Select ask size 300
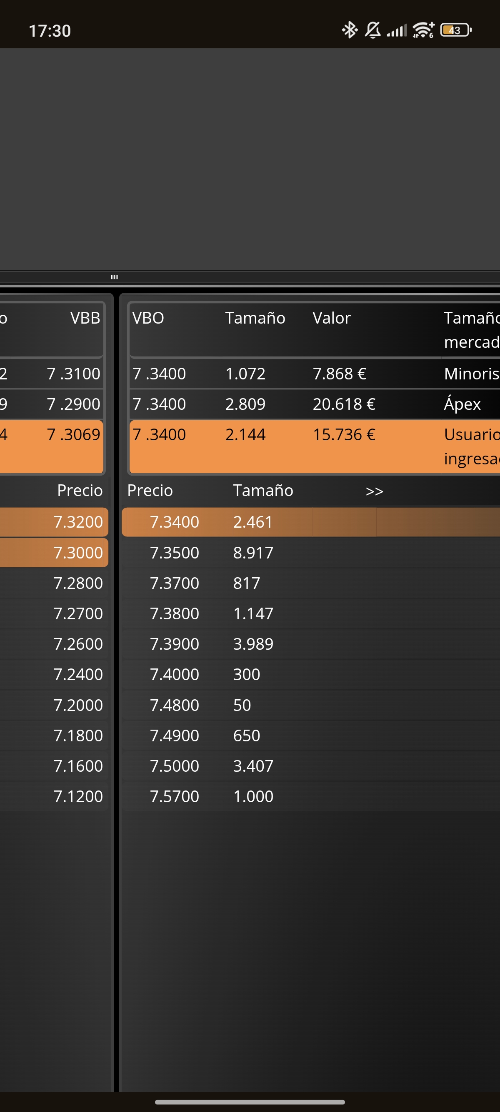The image size is (500, 1112). (247, 674)
